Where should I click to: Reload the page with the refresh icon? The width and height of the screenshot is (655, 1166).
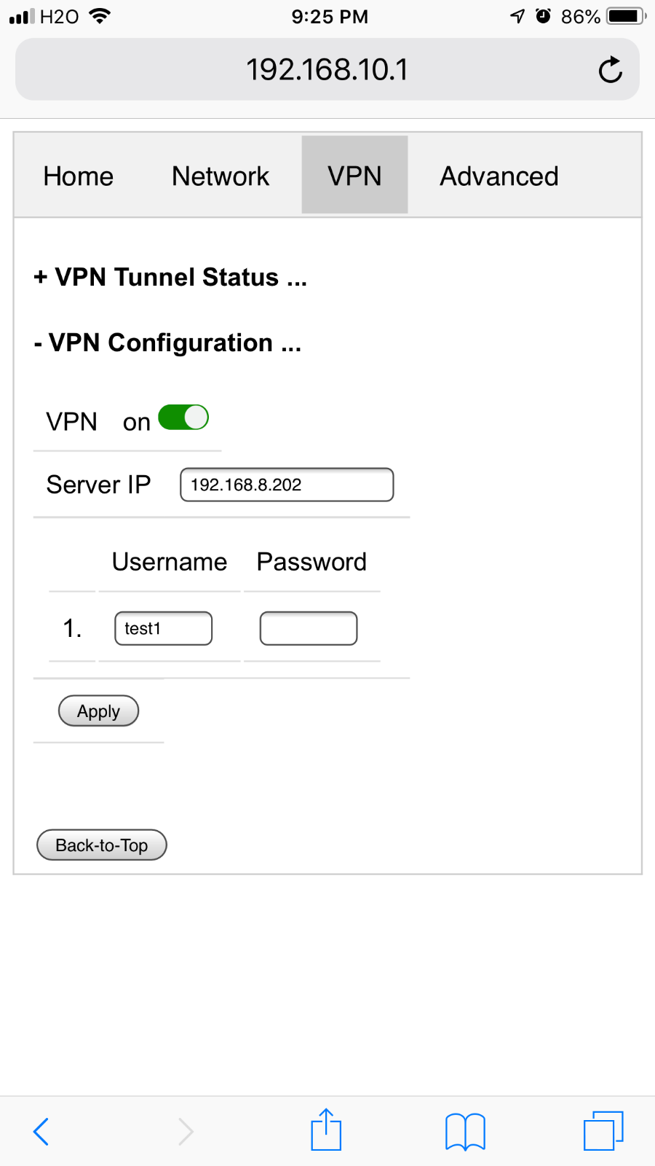click(610, 70)
